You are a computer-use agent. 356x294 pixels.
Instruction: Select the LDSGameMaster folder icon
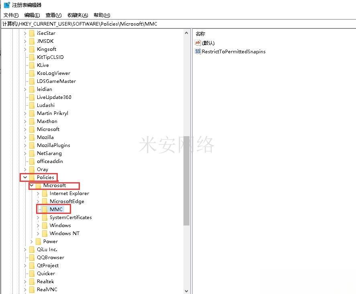[32, 81]
